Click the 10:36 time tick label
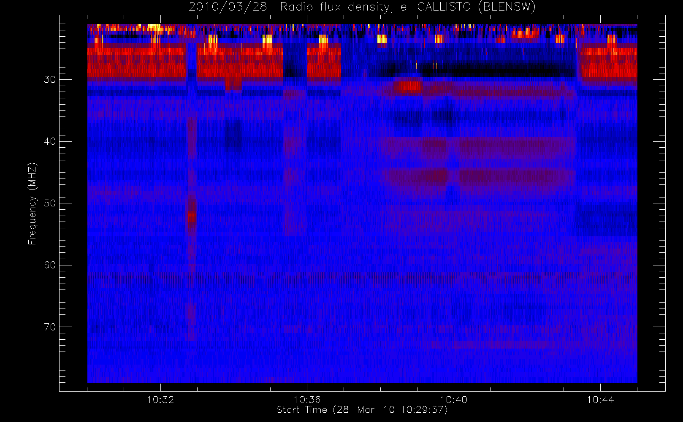 coord(307,400)
